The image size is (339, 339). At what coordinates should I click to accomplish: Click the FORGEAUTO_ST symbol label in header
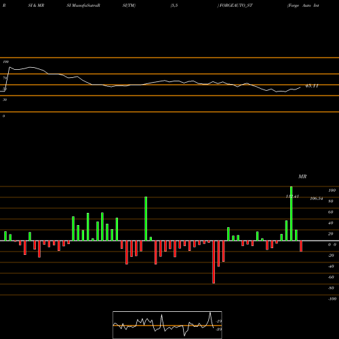pyautogui.click(x=235, y=5)
